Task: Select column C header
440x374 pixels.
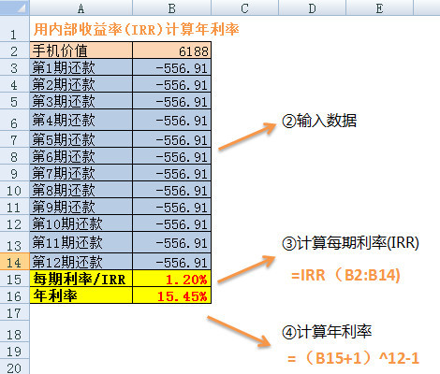Action: tap(244, 7)
